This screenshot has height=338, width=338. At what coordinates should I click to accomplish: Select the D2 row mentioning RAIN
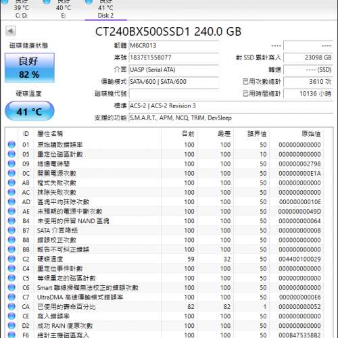tap(169, 326)
